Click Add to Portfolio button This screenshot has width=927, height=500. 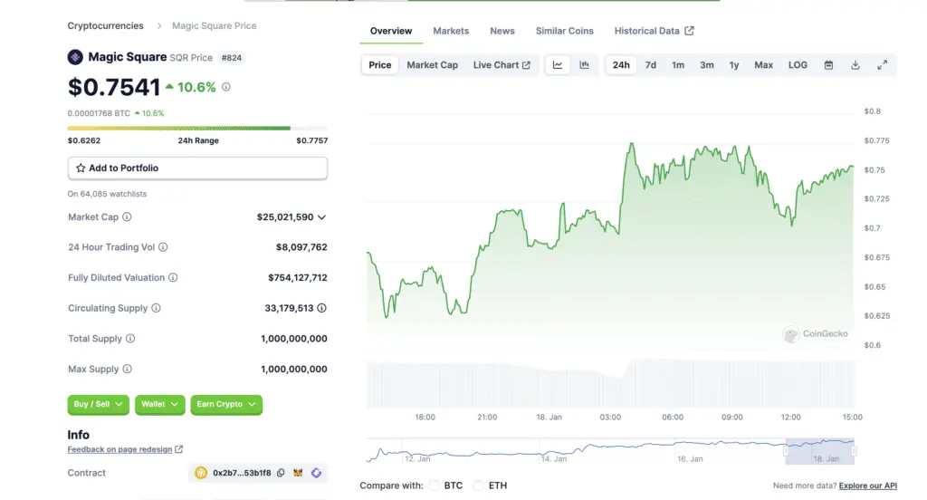pos(197,168)
